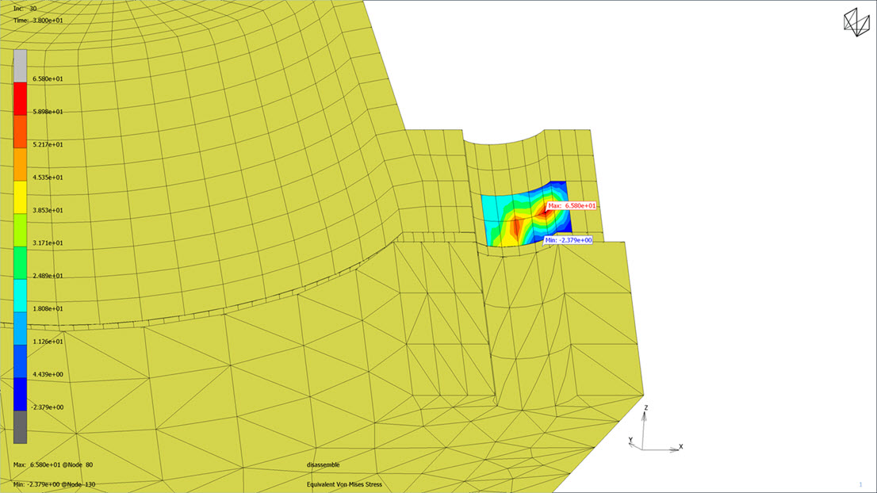The image size is (877, 493).
Task: Click the page number 1 in bottom-right corner
Action: pos(860,483)
